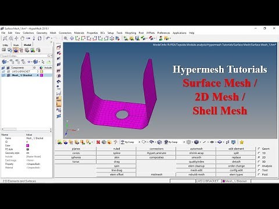Click the yellow star favorites icon
The image size is (279, 209).
242,142
